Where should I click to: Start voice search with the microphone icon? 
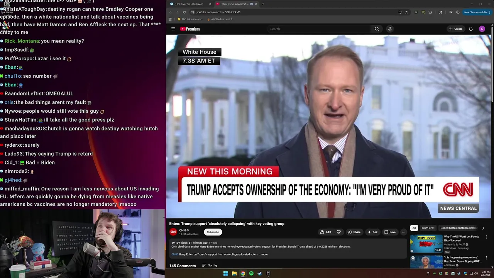coord(390,29)
